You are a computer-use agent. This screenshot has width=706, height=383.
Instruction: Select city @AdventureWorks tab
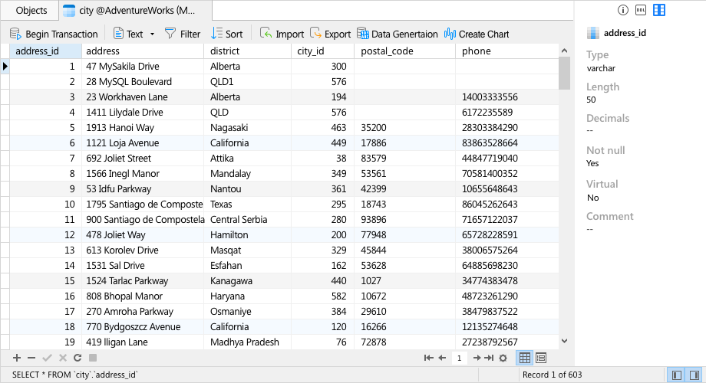coord(136,10)
